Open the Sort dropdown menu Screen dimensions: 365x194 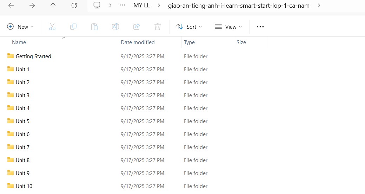(x=189, y=27)
